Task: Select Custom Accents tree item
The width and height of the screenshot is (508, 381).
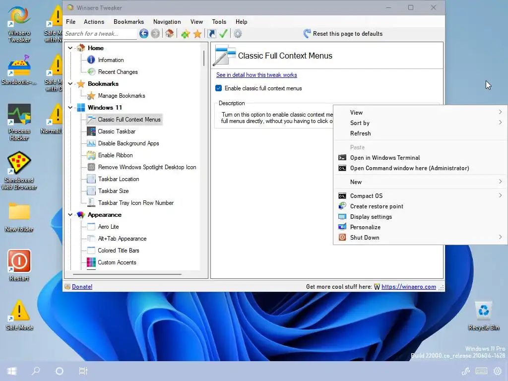Action: tap(117, 262)
